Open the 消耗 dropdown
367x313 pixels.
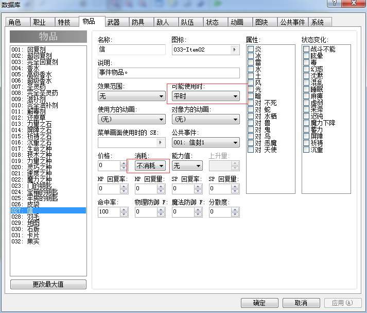point(150,166)
